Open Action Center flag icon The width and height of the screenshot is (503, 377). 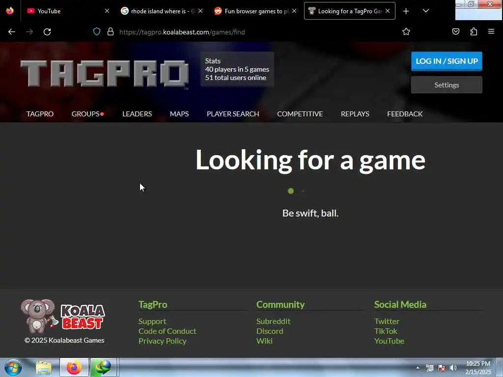(x=442, y=368)
